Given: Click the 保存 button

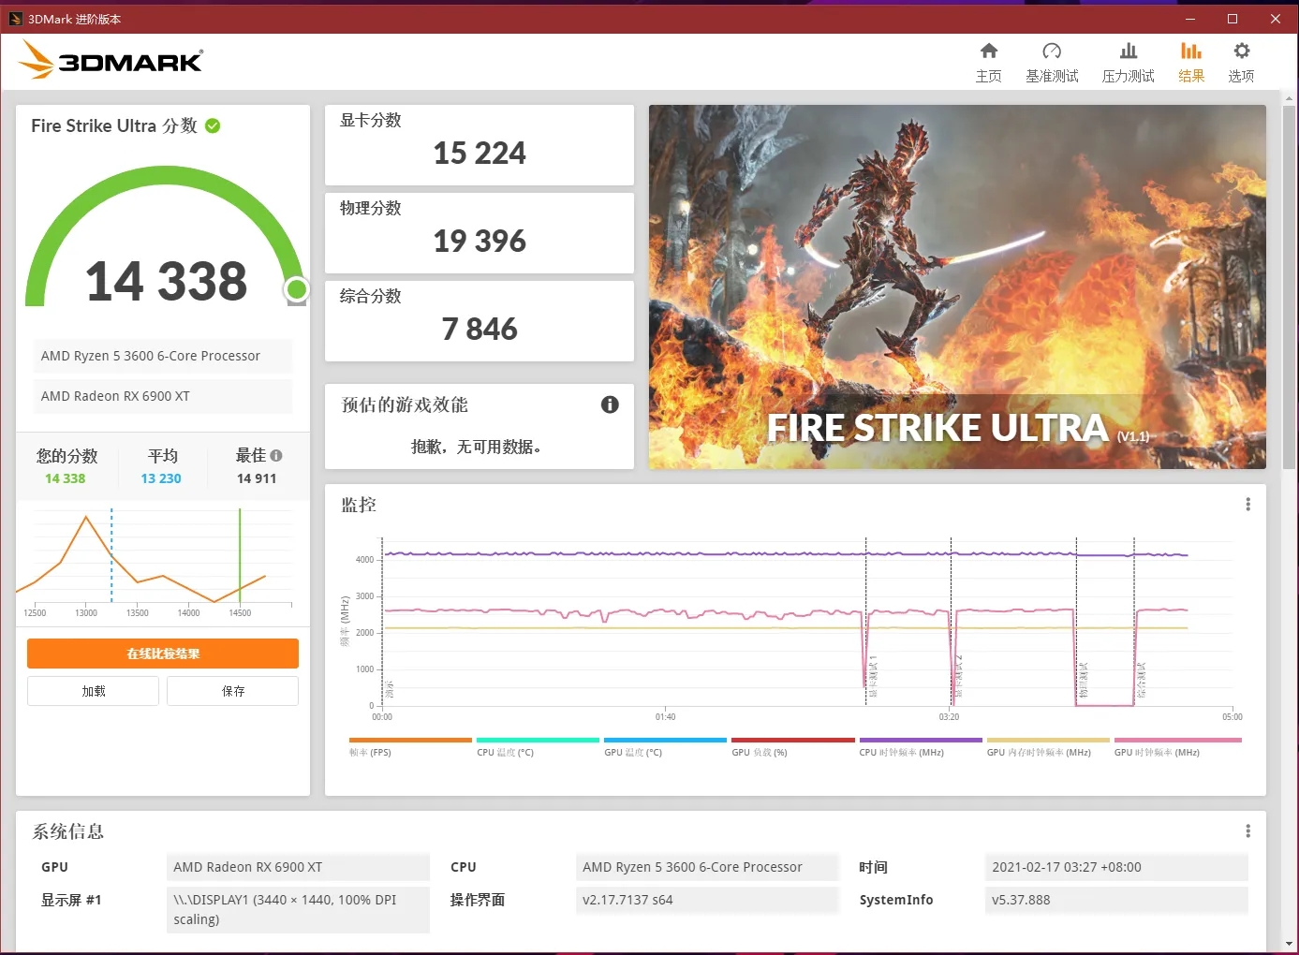Looking at the screenshot, I should coord(233,691).
